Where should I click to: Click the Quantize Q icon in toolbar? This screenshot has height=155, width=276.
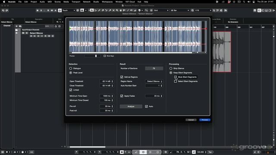[192, 10]
